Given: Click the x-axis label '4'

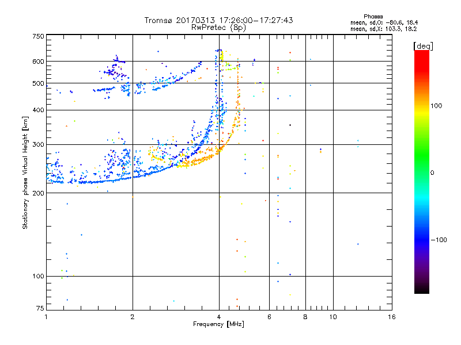Looking at the screenshot, I should [219, 317].
